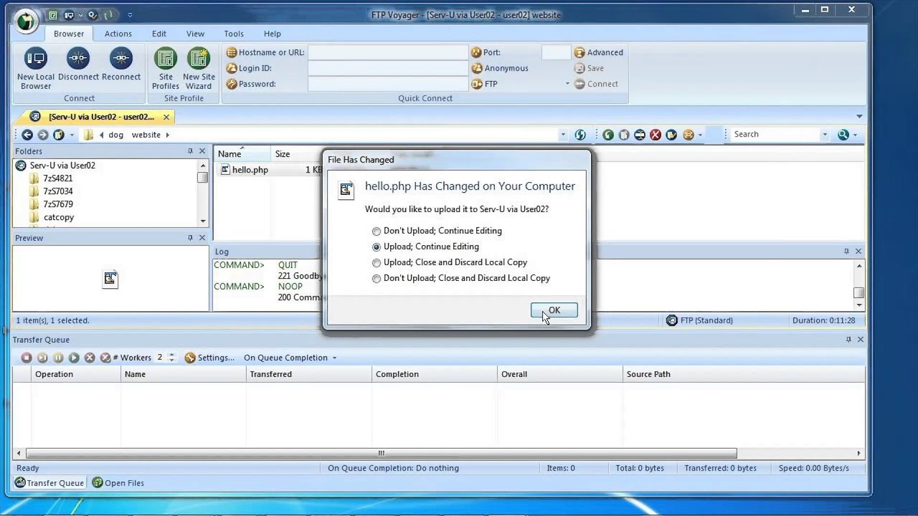Image resolution: width=918 pixels, height=516 pixels.
Task: Open the path bar history dropdown
Action: [563, 135]
